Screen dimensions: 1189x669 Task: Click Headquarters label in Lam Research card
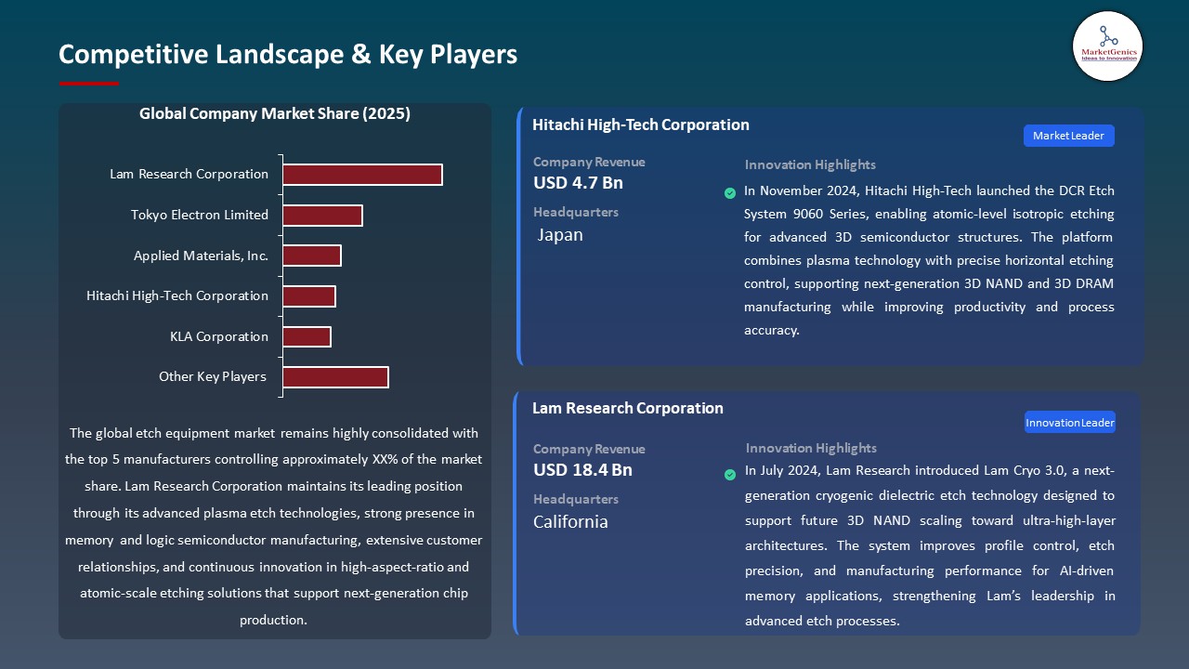click(576, 500)
